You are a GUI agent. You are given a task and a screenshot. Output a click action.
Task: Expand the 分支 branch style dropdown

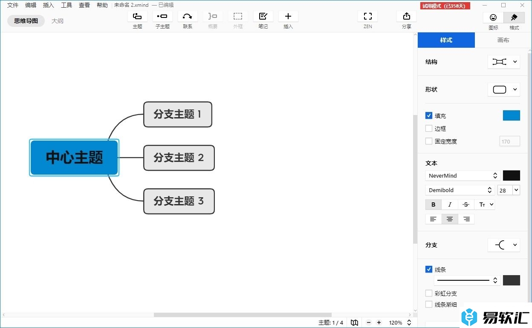(504, 245)
